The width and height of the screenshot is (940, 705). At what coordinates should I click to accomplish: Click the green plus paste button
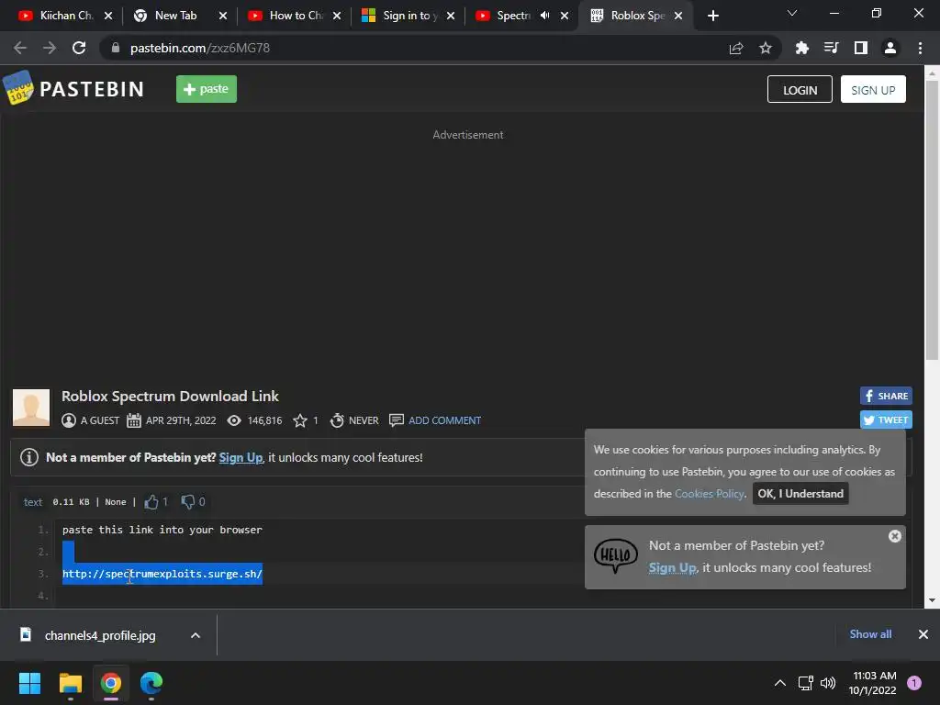point(207,89)
